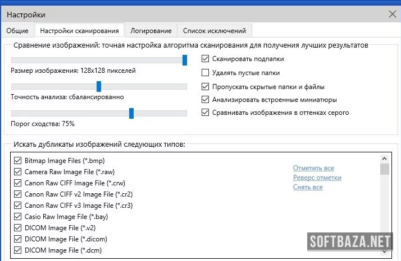The height and width of the screenshot is (261, 401).
Task: Click the Порог сходства slider thumb
Action: coord(131,113)
